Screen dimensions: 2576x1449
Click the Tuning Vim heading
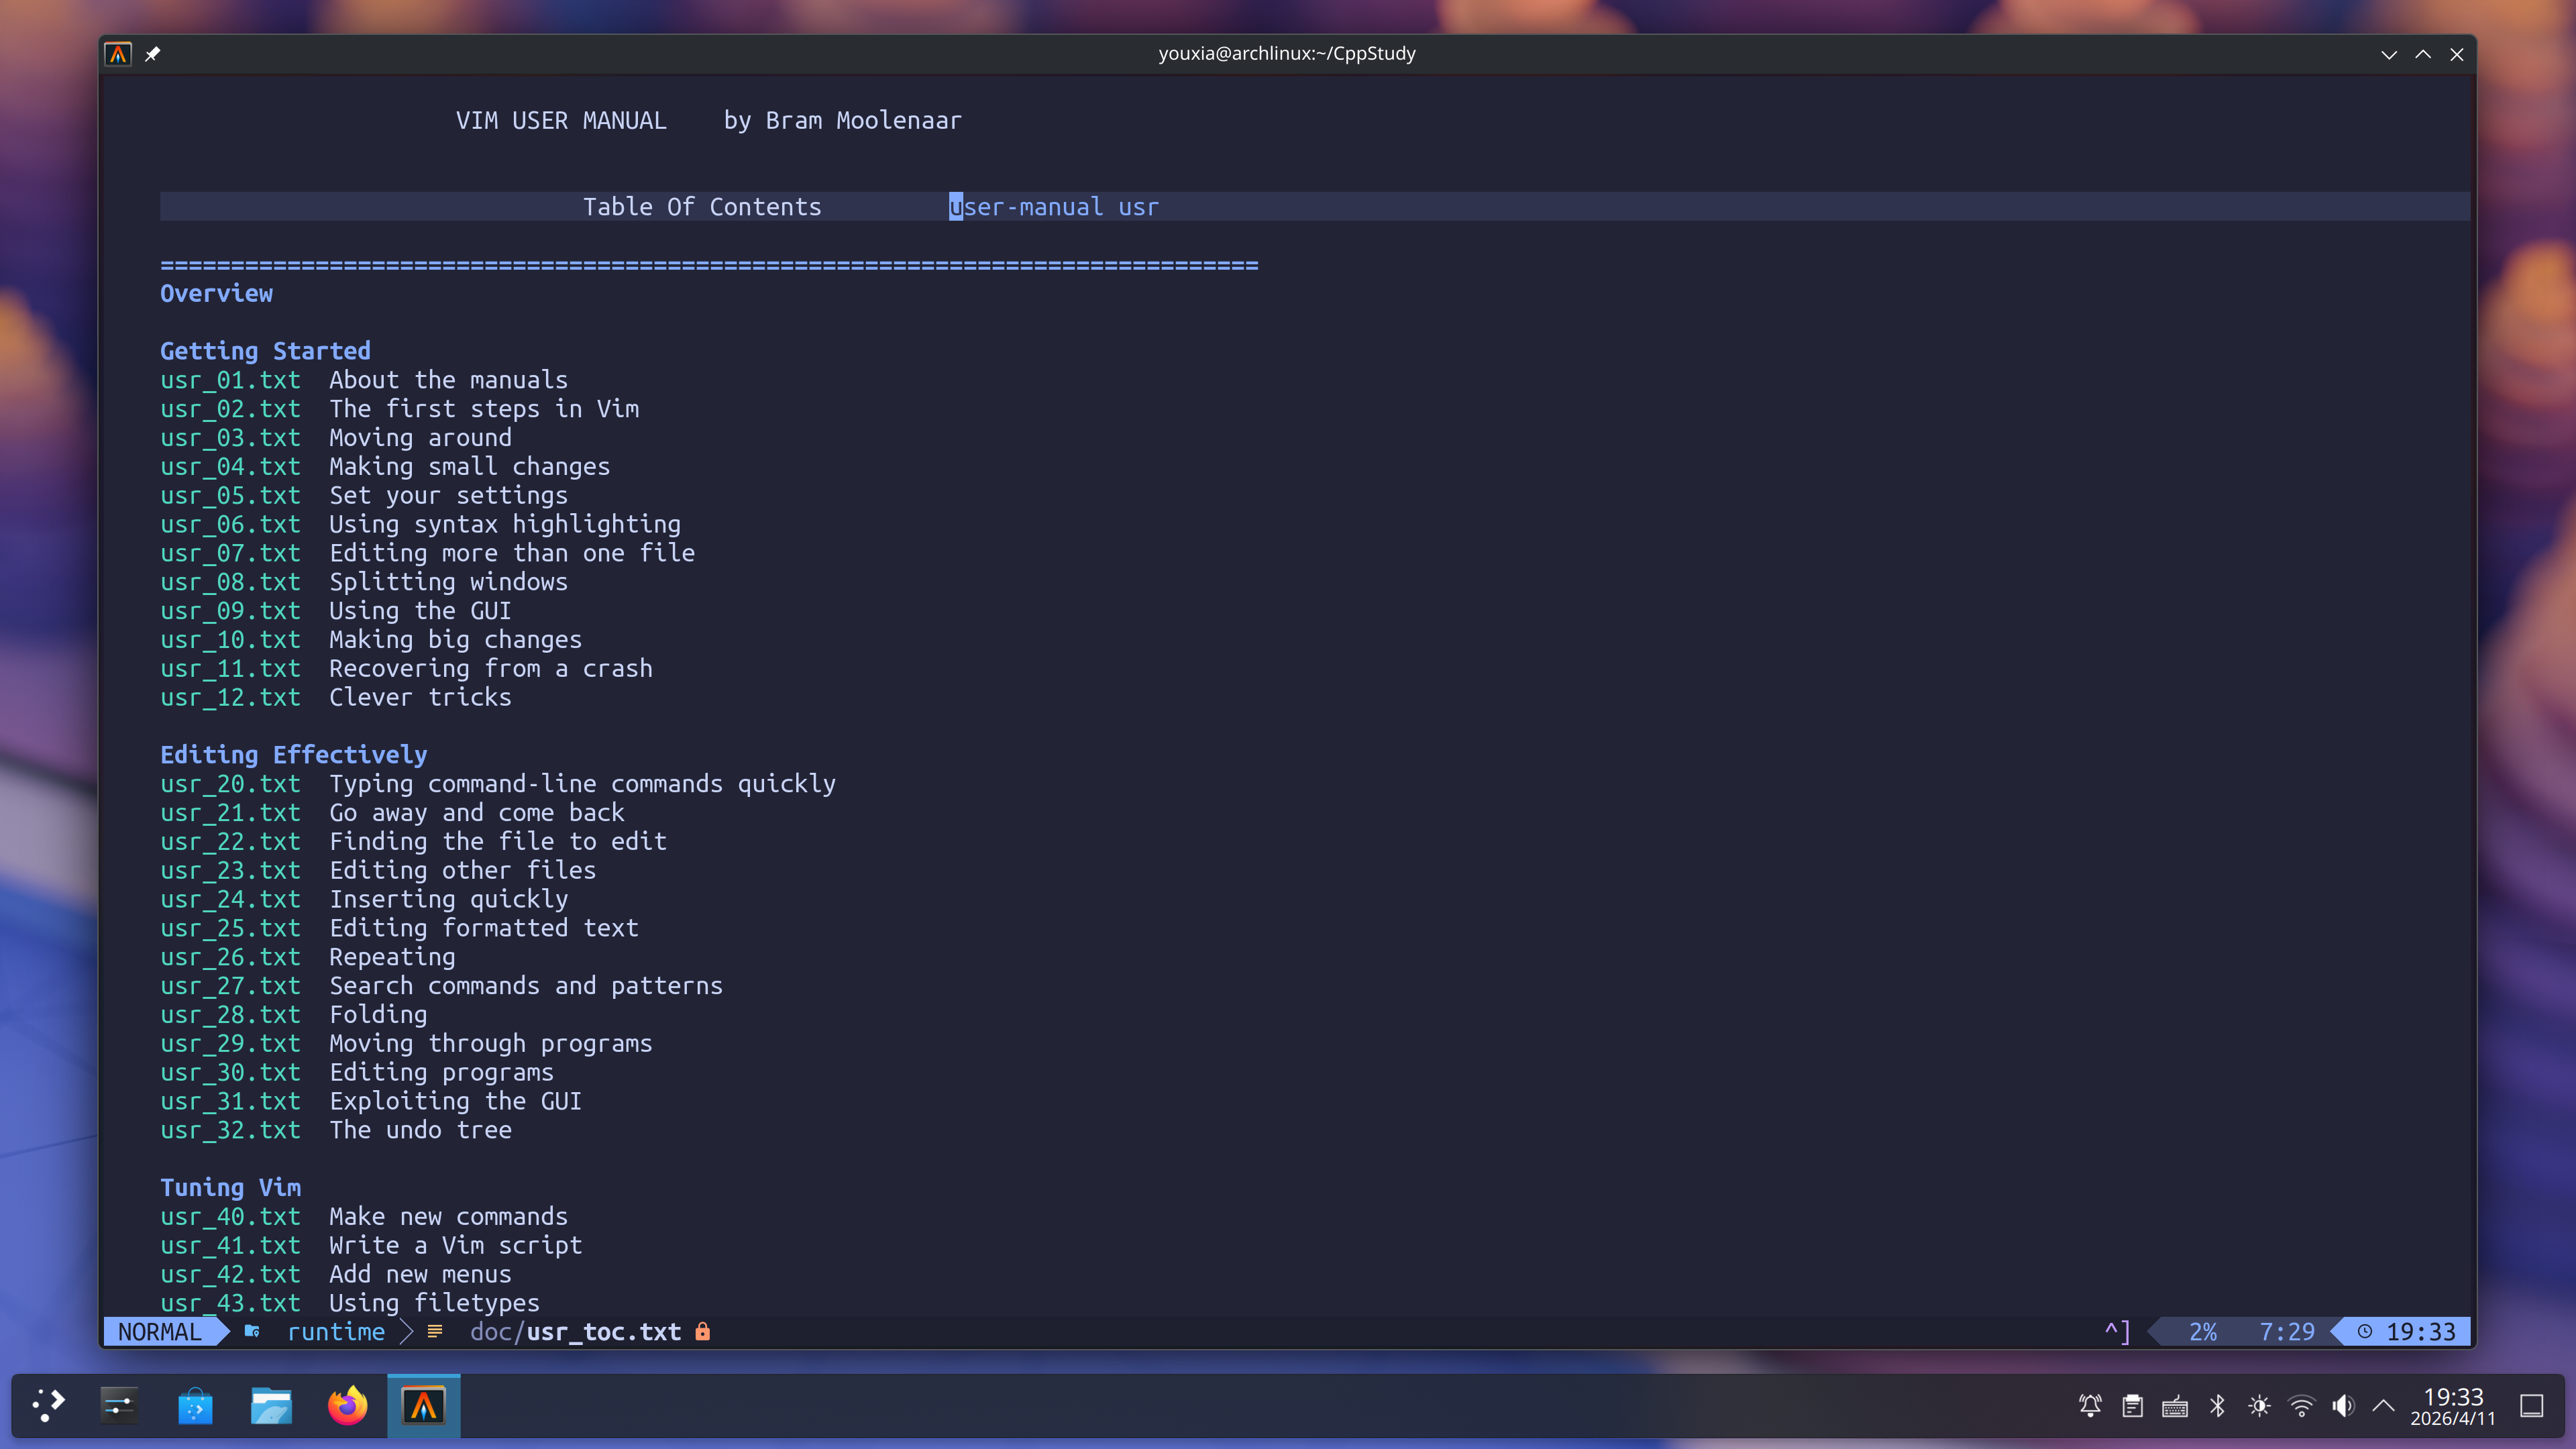[230, 1187]
